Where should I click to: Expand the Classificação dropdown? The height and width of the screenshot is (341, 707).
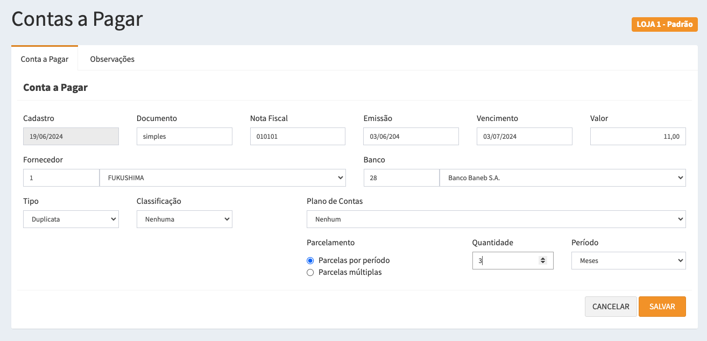click(184, 219)
